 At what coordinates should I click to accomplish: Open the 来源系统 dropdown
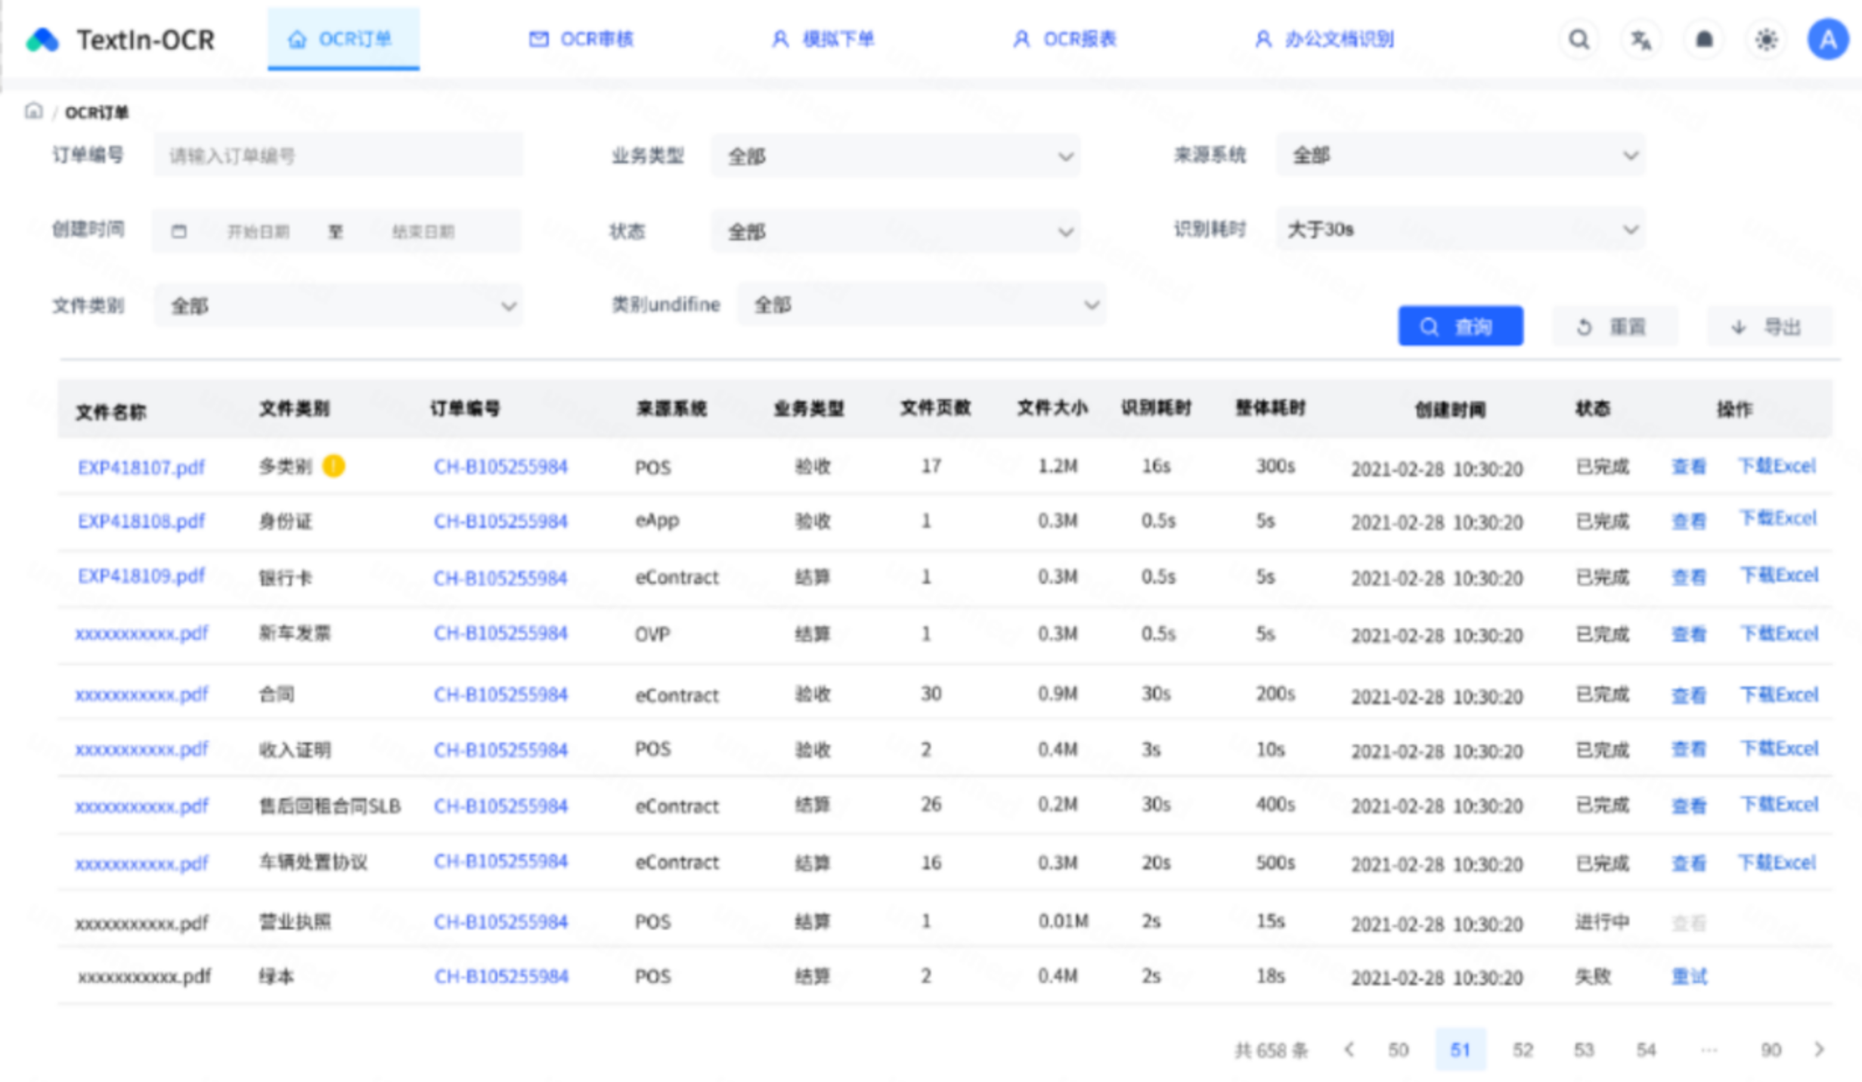1460,156
